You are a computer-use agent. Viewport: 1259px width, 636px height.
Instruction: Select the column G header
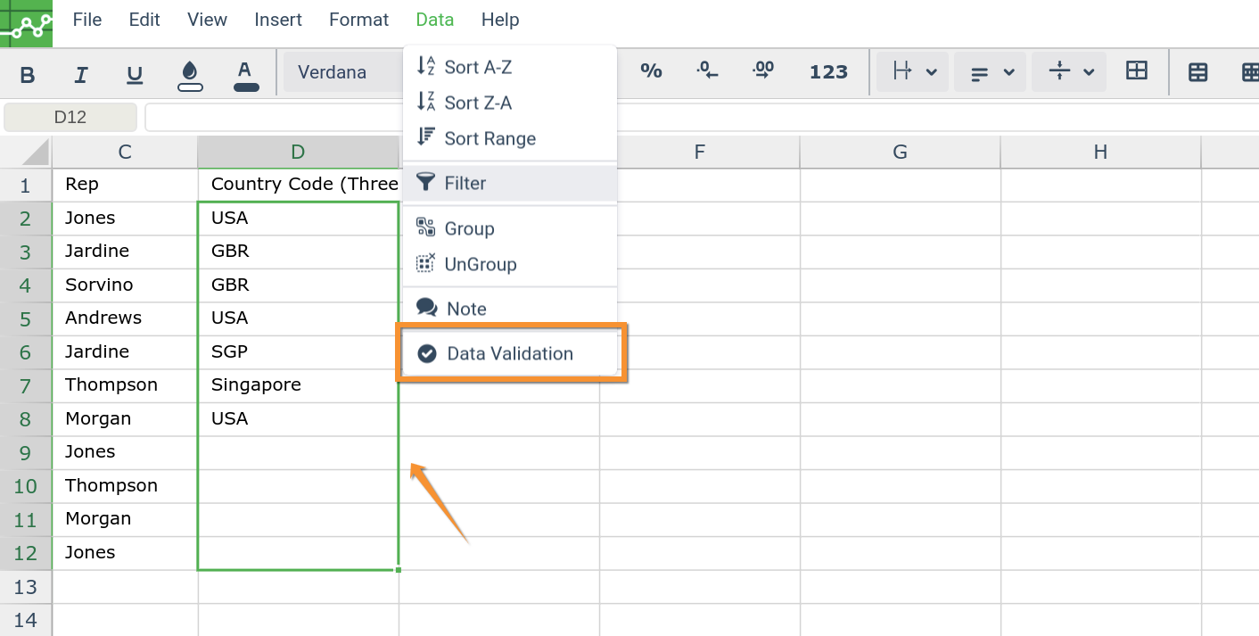point(900,153)
